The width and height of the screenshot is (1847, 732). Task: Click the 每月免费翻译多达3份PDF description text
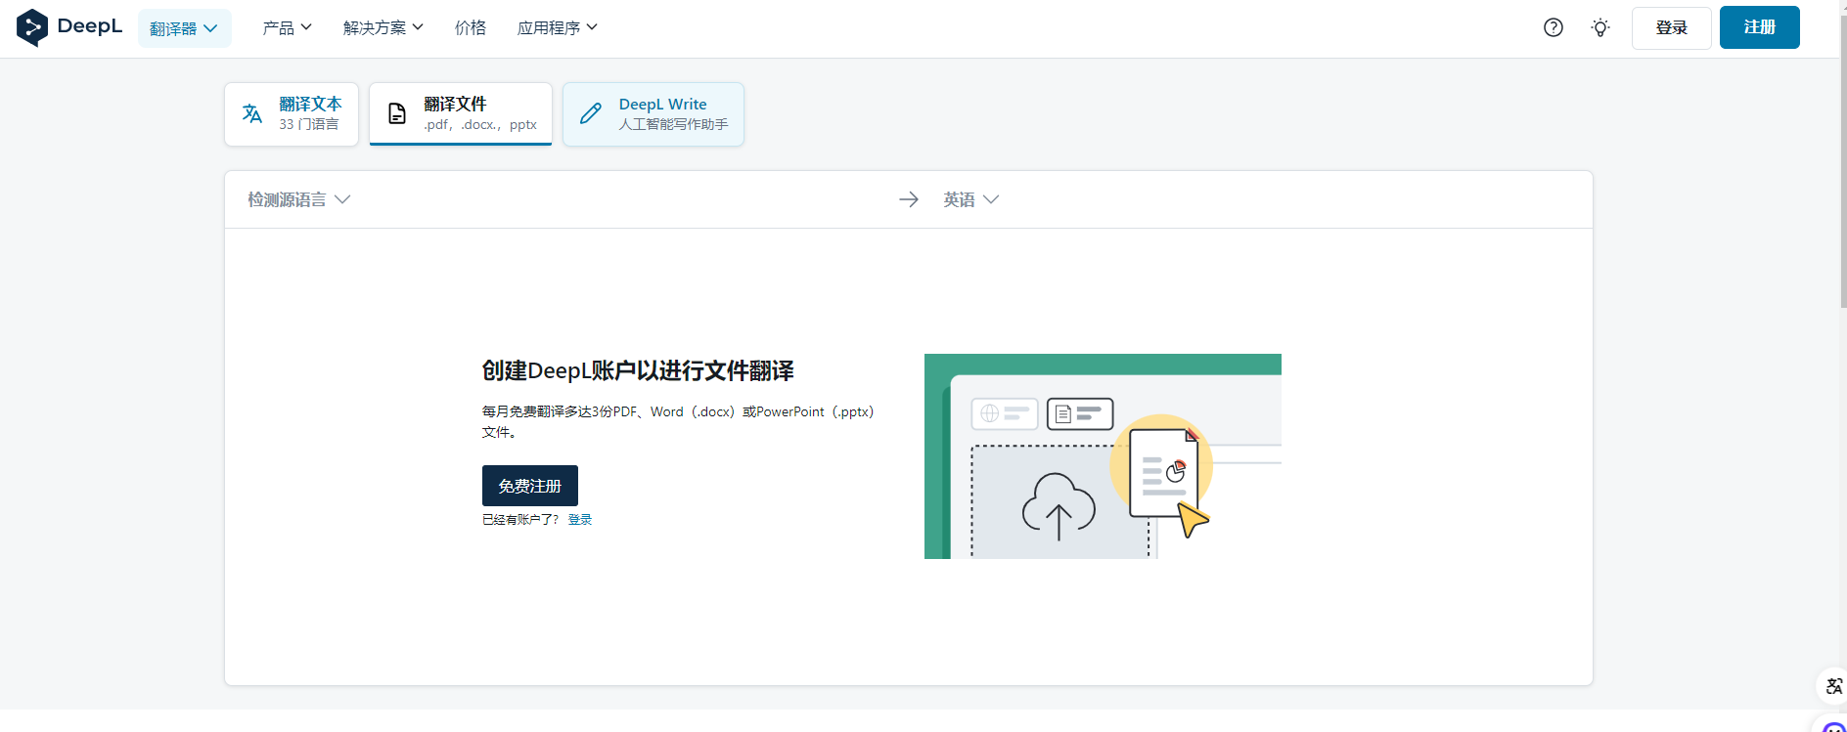coord(678,421)
